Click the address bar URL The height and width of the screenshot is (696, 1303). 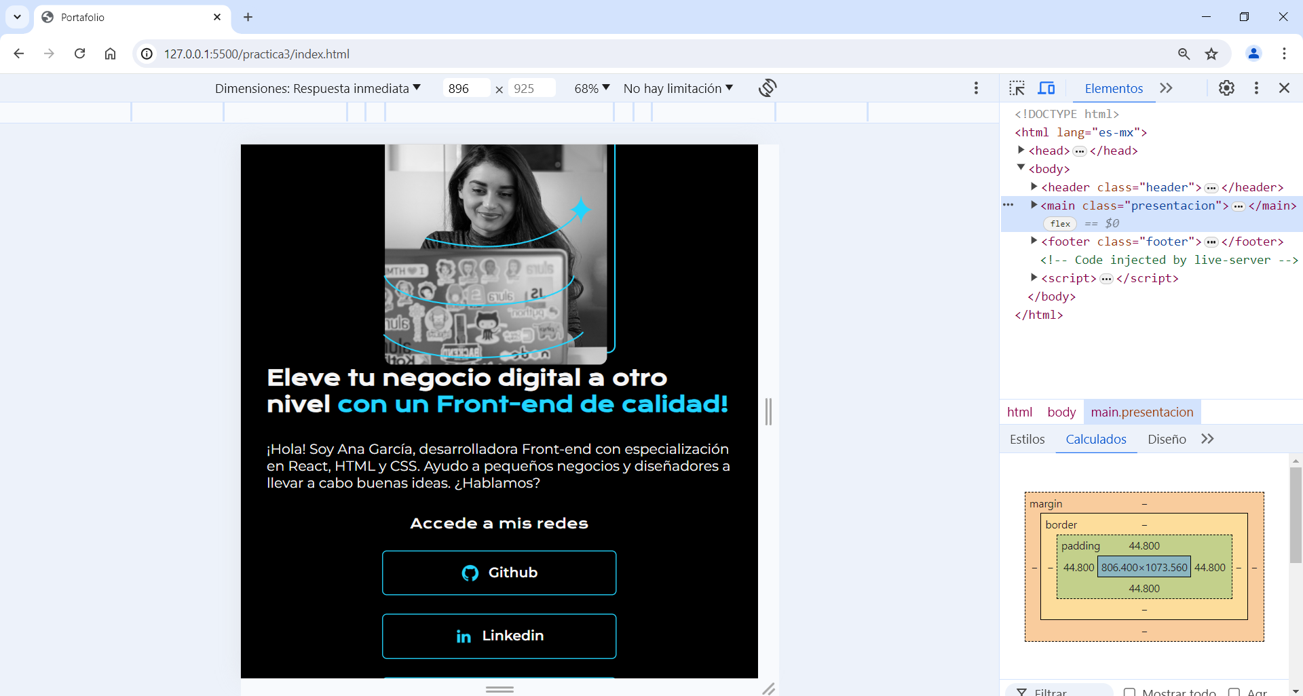click(257, 54)
